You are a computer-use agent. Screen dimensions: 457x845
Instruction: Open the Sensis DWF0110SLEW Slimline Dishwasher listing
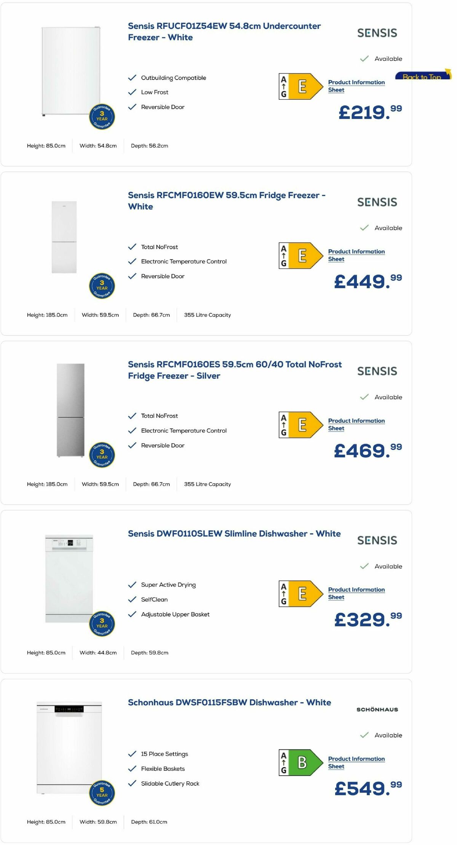[x=234, y=534]
